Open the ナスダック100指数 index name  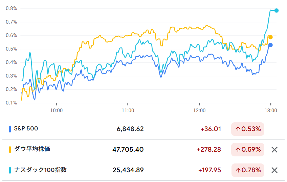point(40,170)
